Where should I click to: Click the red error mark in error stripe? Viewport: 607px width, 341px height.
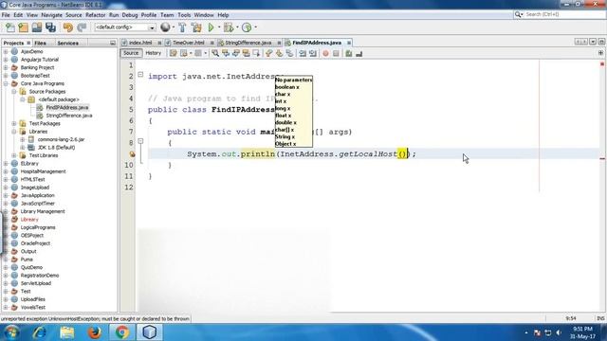[602, 158]
